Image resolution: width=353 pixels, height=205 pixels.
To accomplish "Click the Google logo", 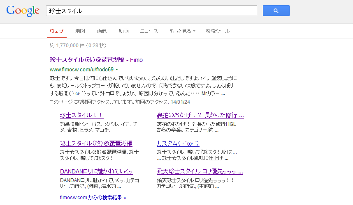I will [23, 11].
